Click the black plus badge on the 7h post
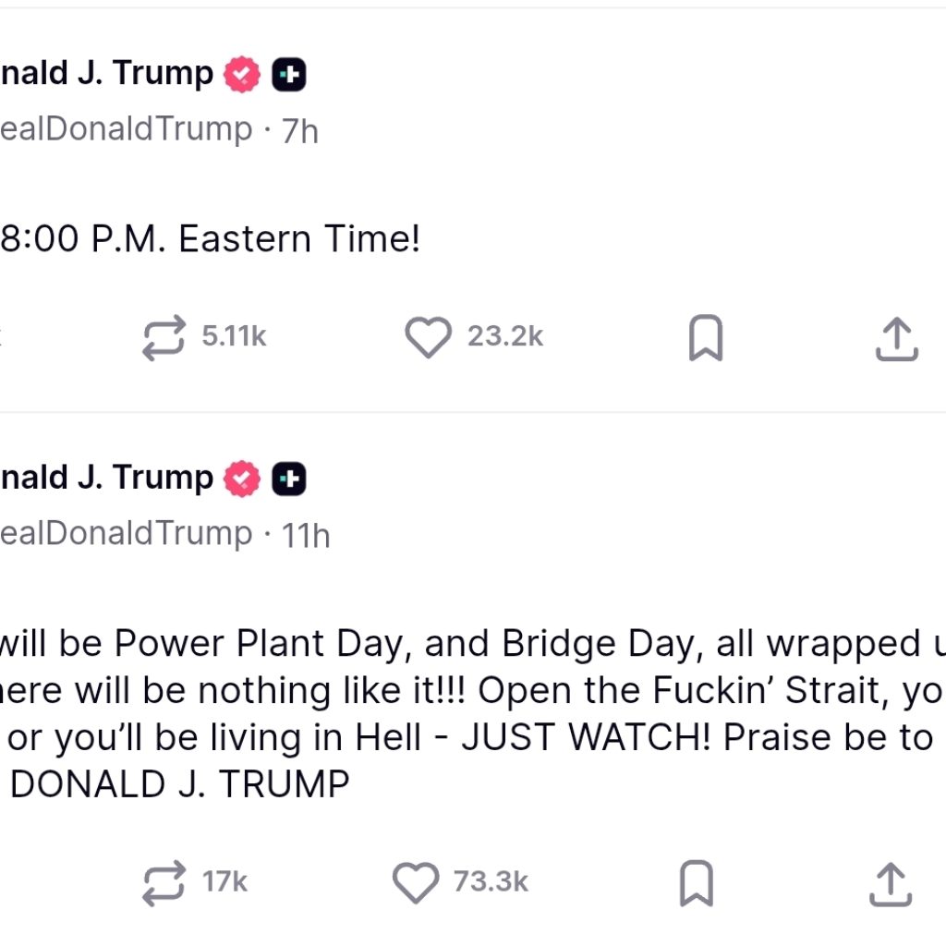946x946 pixels. pyautogui.click(x=289, y=76)
